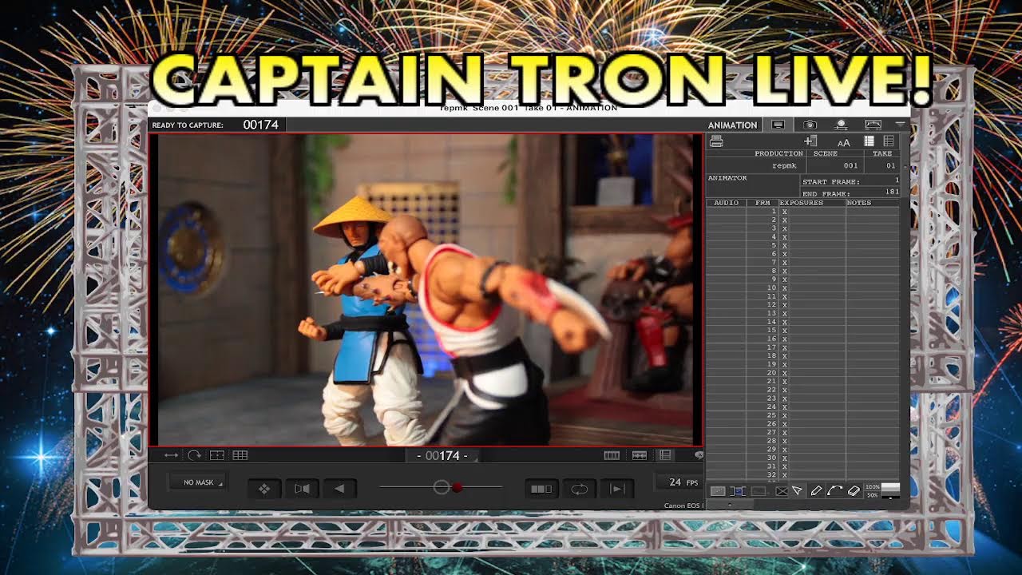Select the filled rows X-sheet view
Screen dimensions: 1022x575
869,141
